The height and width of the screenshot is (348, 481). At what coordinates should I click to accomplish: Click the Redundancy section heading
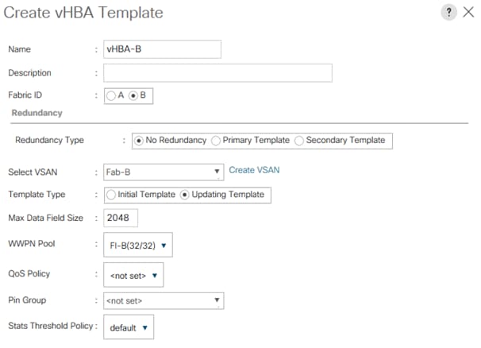(x=37, y=113)
